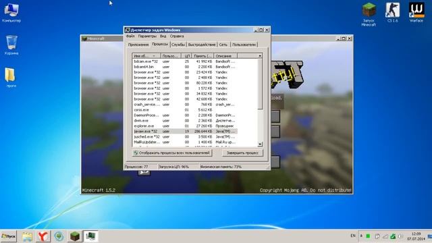Select the crash_service process row

(184, 105)
